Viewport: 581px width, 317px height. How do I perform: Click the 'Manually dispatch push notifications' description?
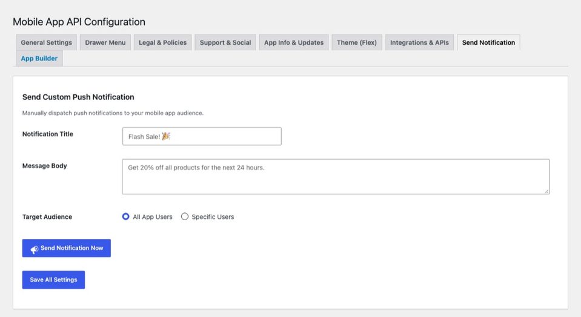(x=113, y=113)
